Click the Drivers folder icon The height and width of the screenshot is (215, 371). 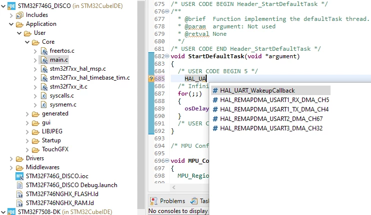coord(19,159)
